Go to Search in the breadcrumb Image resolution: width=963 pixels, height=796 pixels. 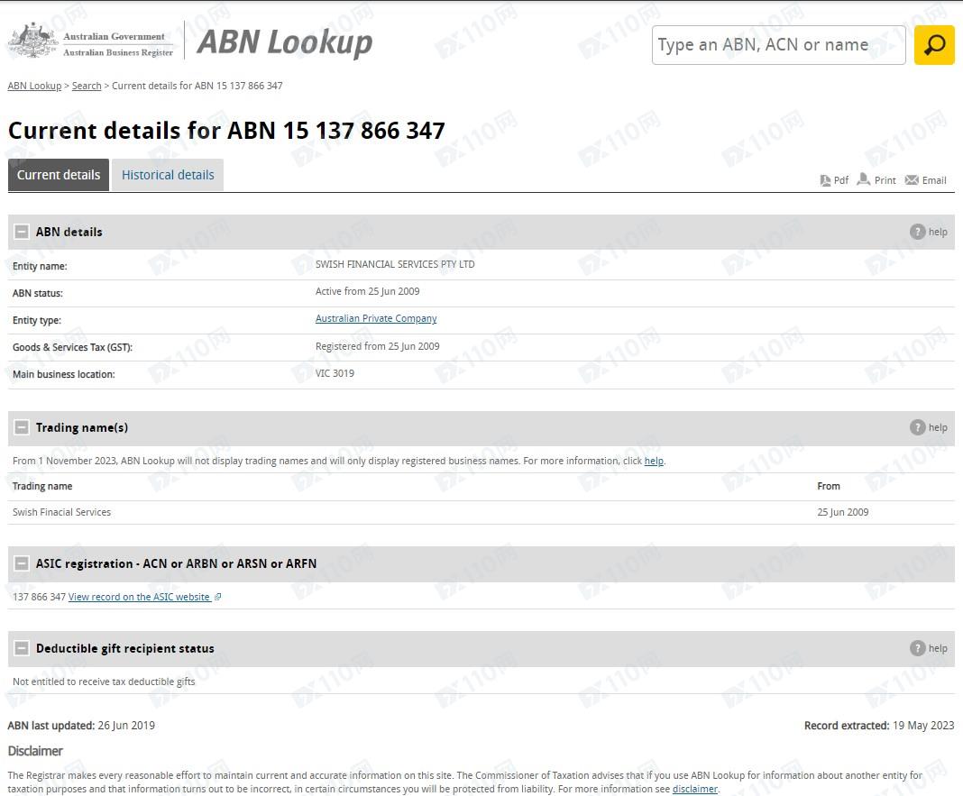pyautogui.click(x=87, y=86)
